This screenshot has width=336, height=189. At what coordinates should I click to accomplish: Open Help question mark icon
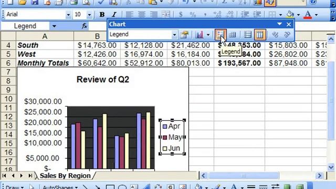pos(313,2)
